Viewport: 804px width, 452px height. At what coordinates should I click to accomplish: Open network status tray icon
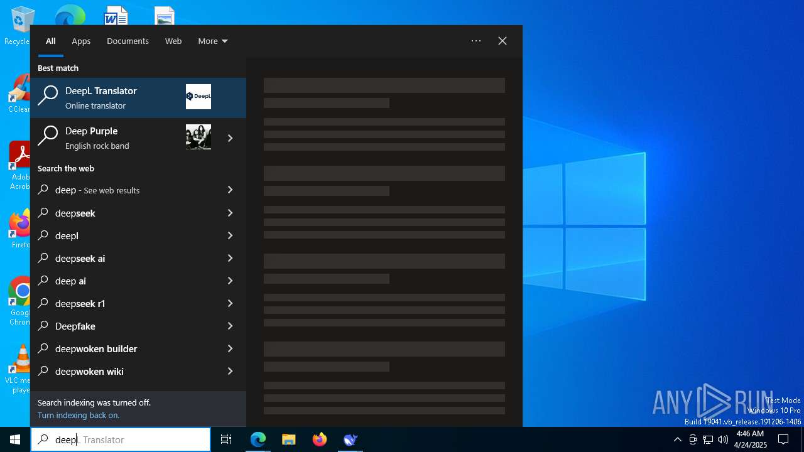click(708, 439)
